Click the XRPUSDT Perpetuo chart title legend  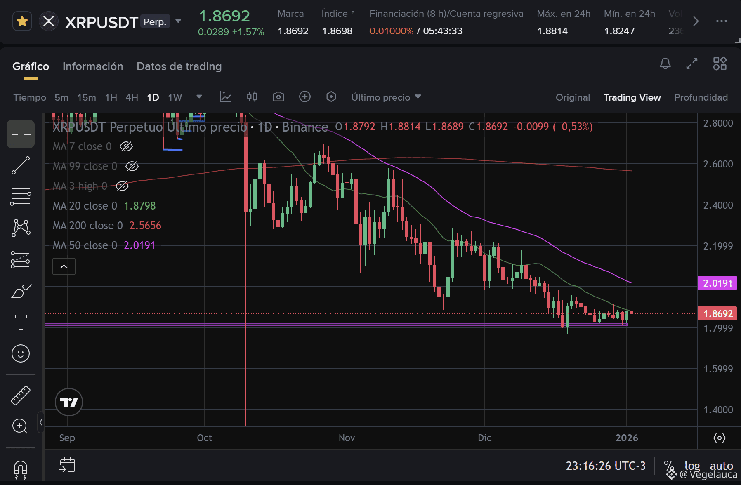coord(190,127)
